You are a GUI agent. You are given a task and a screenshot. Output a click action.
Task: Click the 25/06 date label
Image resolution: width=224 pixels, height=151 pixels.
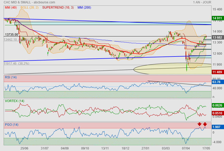[x=24, y=148]
